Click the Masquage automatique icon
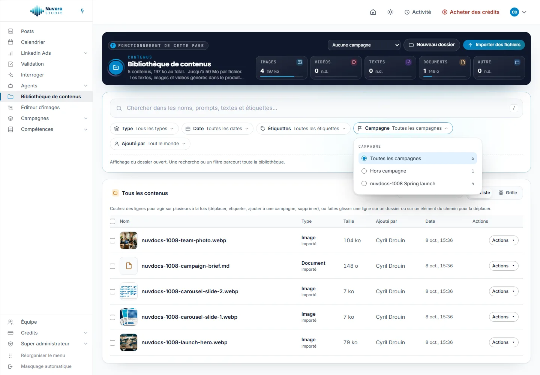The width and height of the screenshot is (540, 375). tap(10, 366)
